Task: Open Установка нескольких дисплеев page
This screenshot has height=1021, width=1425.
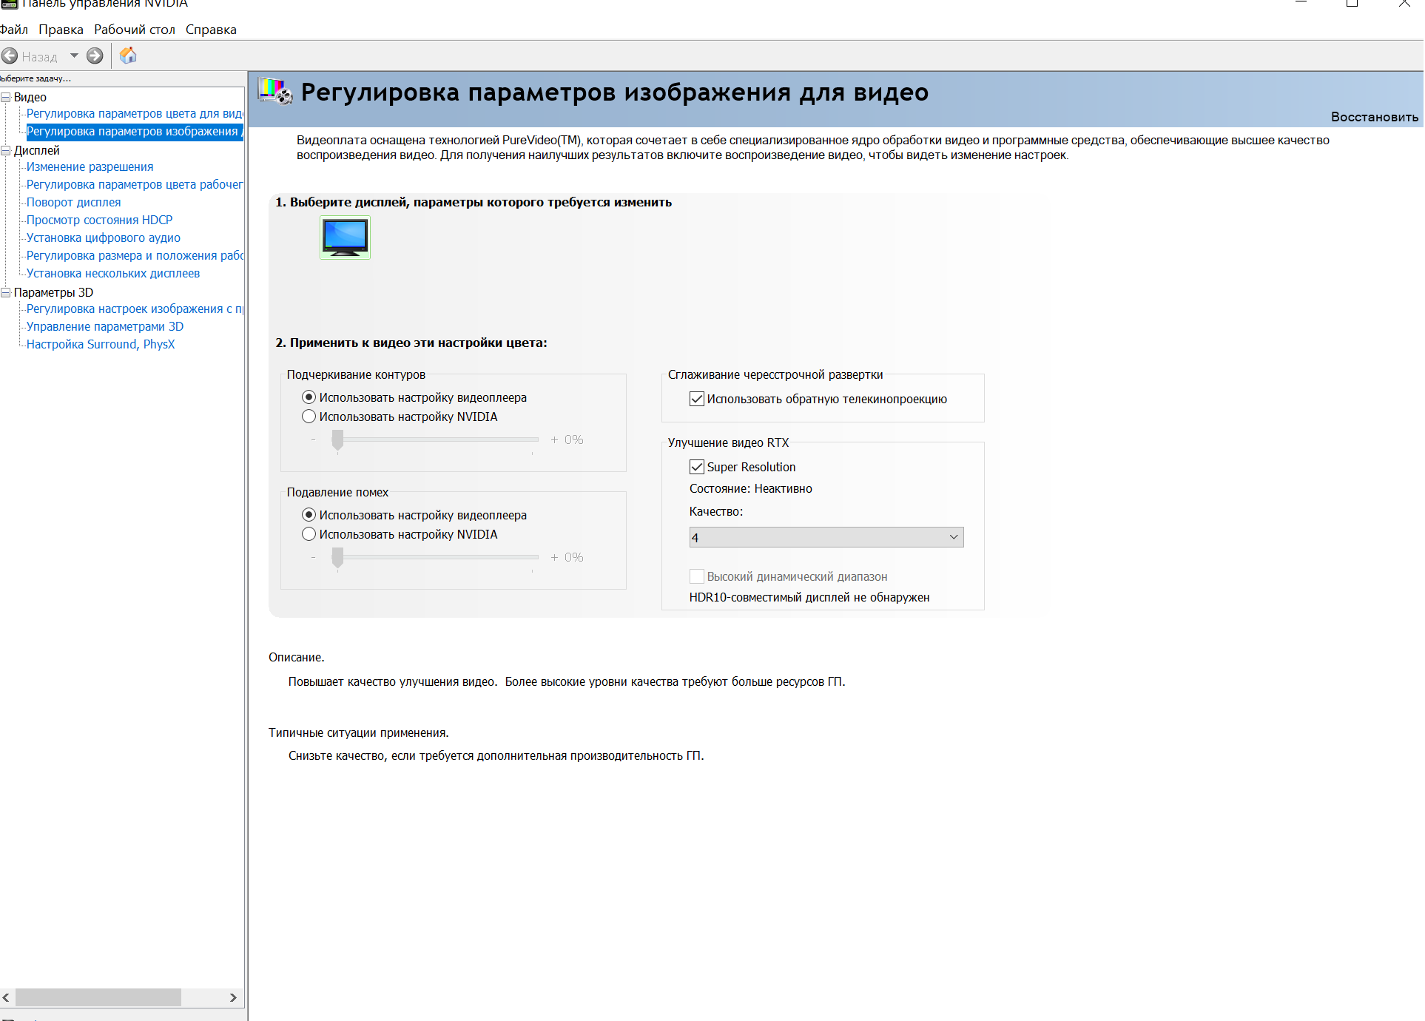Action: [x=113, y=273]
